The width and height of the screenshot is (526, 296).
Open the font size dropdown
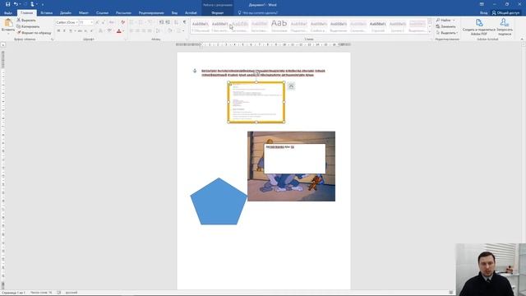[91, 22]
